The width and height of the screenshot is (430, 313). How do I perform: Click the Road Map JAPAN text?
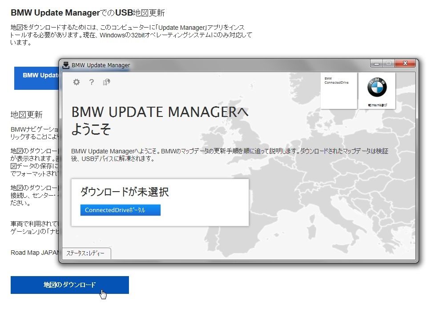(x=35, y=253)
